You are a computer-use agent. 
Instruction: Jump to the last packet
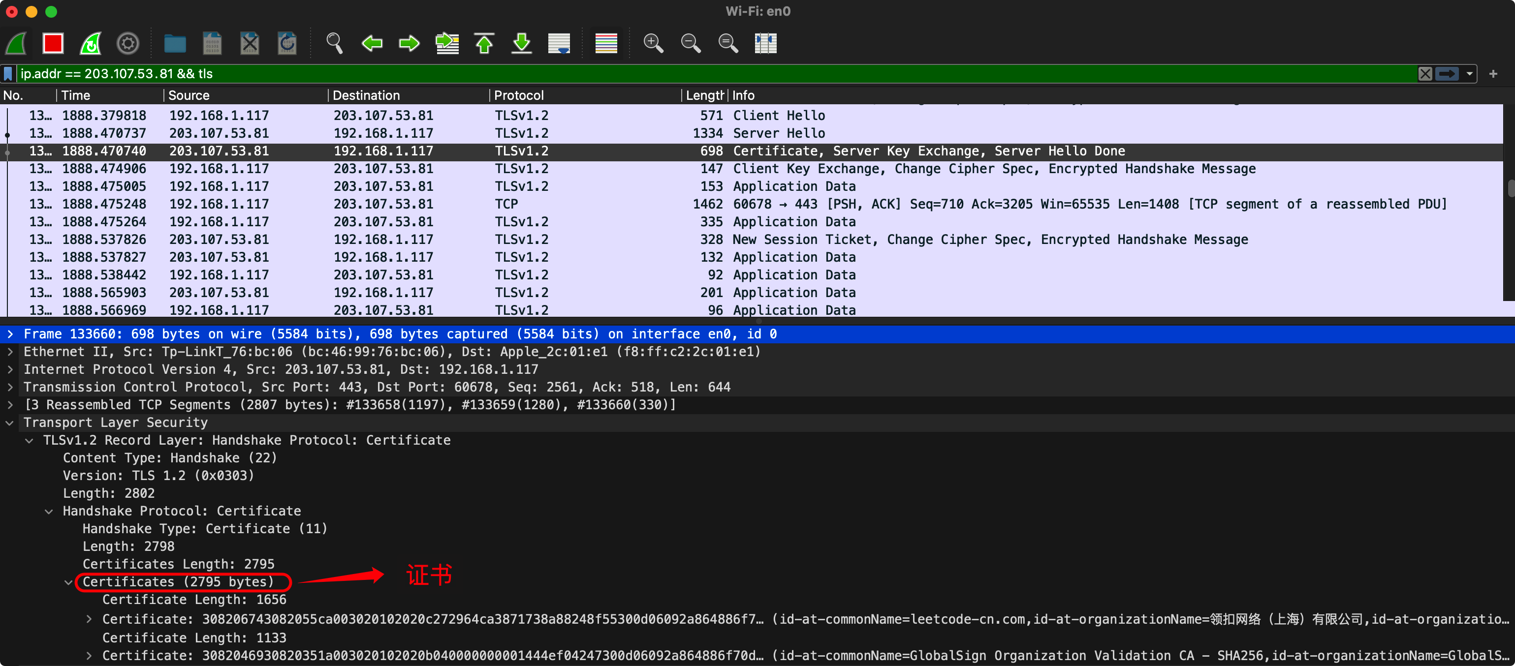click(x=522, y=43)
